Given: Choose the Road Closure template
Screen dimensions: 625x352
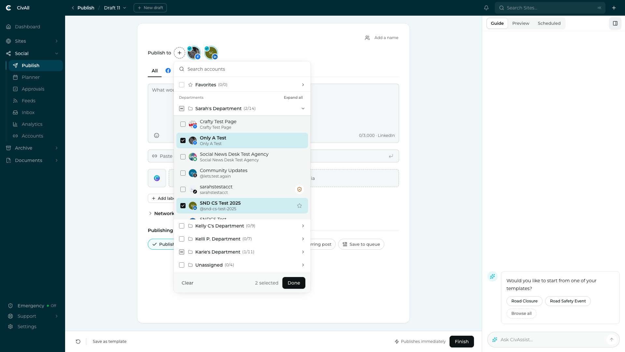Looking at the screenshot, I should click(524, 301).
